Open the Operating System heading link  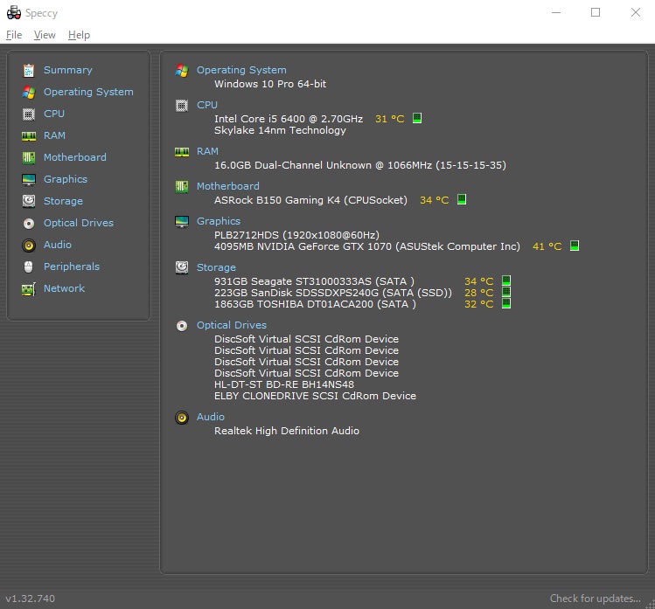(x=241, y=70)
